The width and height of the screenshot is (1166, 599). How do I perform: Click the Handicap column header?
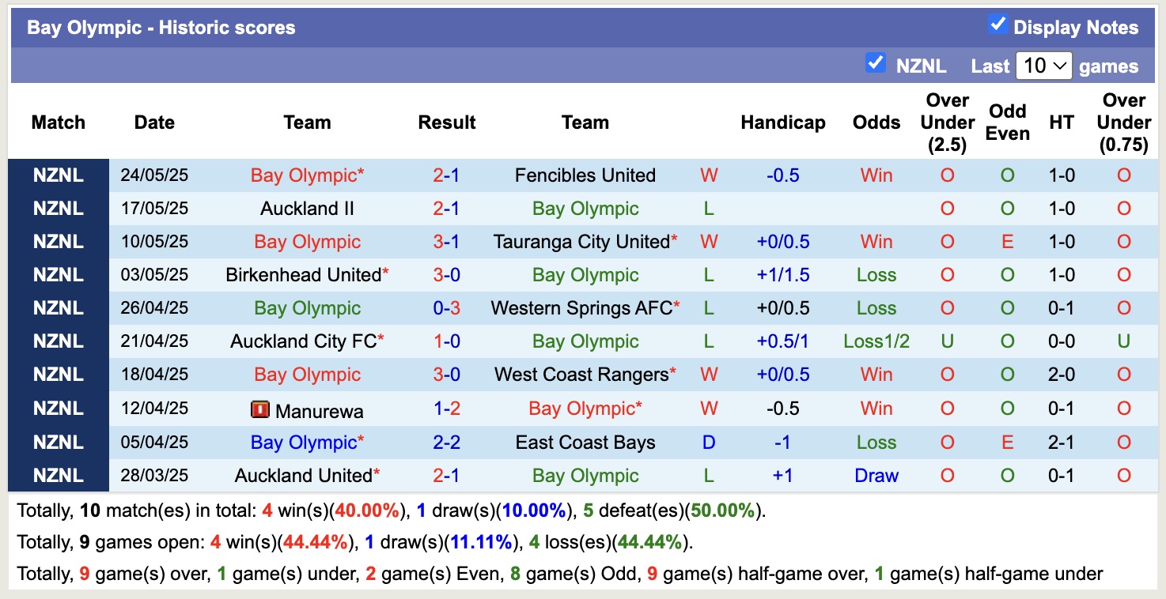point(783,122)
